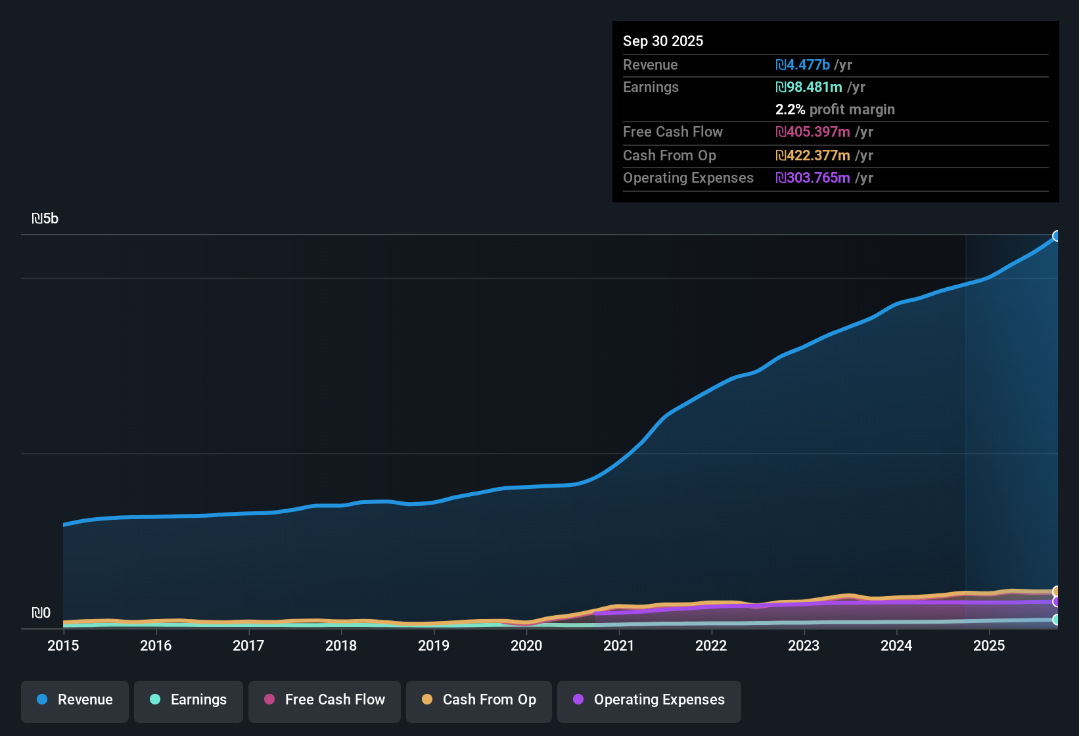
Task: Click the ₪5b label on the y-axis
Action: coord(45,218)
